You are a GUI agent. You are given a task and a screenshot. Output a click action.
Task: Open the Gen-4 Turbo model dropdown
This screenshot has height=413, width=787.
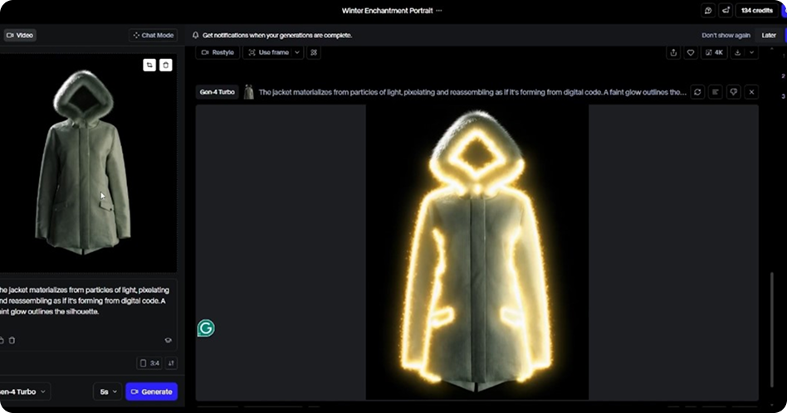pyautogui.click(x=22, y=391)
